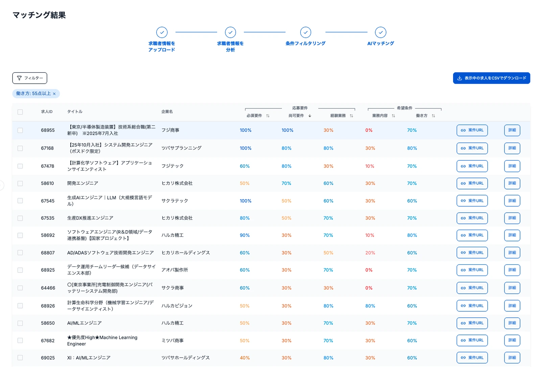Screen dimensions: 541x367
Task: Click the マッチング結果 page heading
Action: coord(39,15)
